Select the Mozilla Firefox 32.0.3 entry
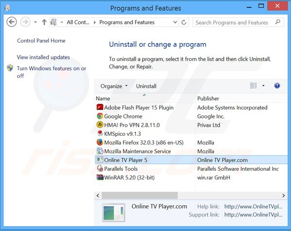Image resolution: width=291 pixels, height=231 pixels. 144,142
